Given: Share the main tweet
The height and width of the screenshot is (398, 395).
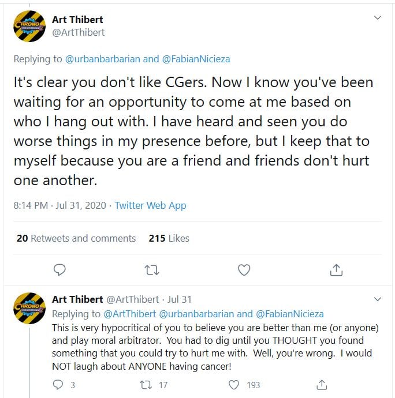Looking at the screenshot, I should tap(336, 269).
